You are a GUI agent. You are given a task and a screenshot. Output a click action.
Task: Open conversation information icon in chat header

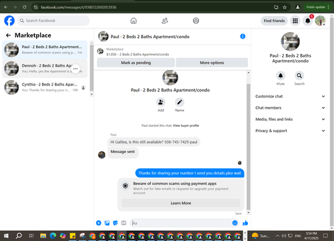(x=242, y=36)
